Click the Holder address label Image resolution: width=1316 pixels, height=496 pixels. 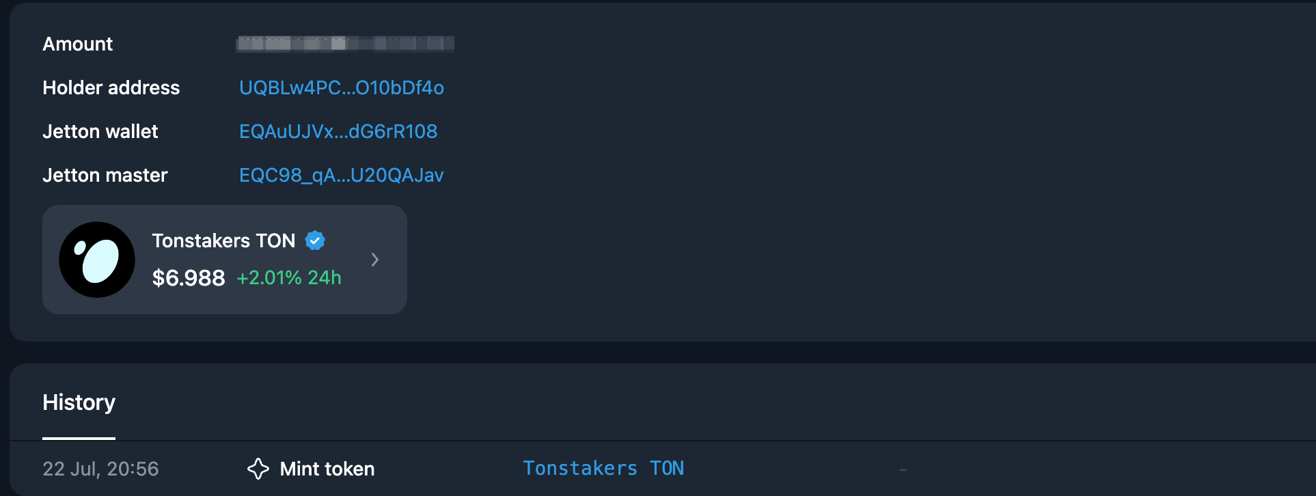(x=111, y=88)
